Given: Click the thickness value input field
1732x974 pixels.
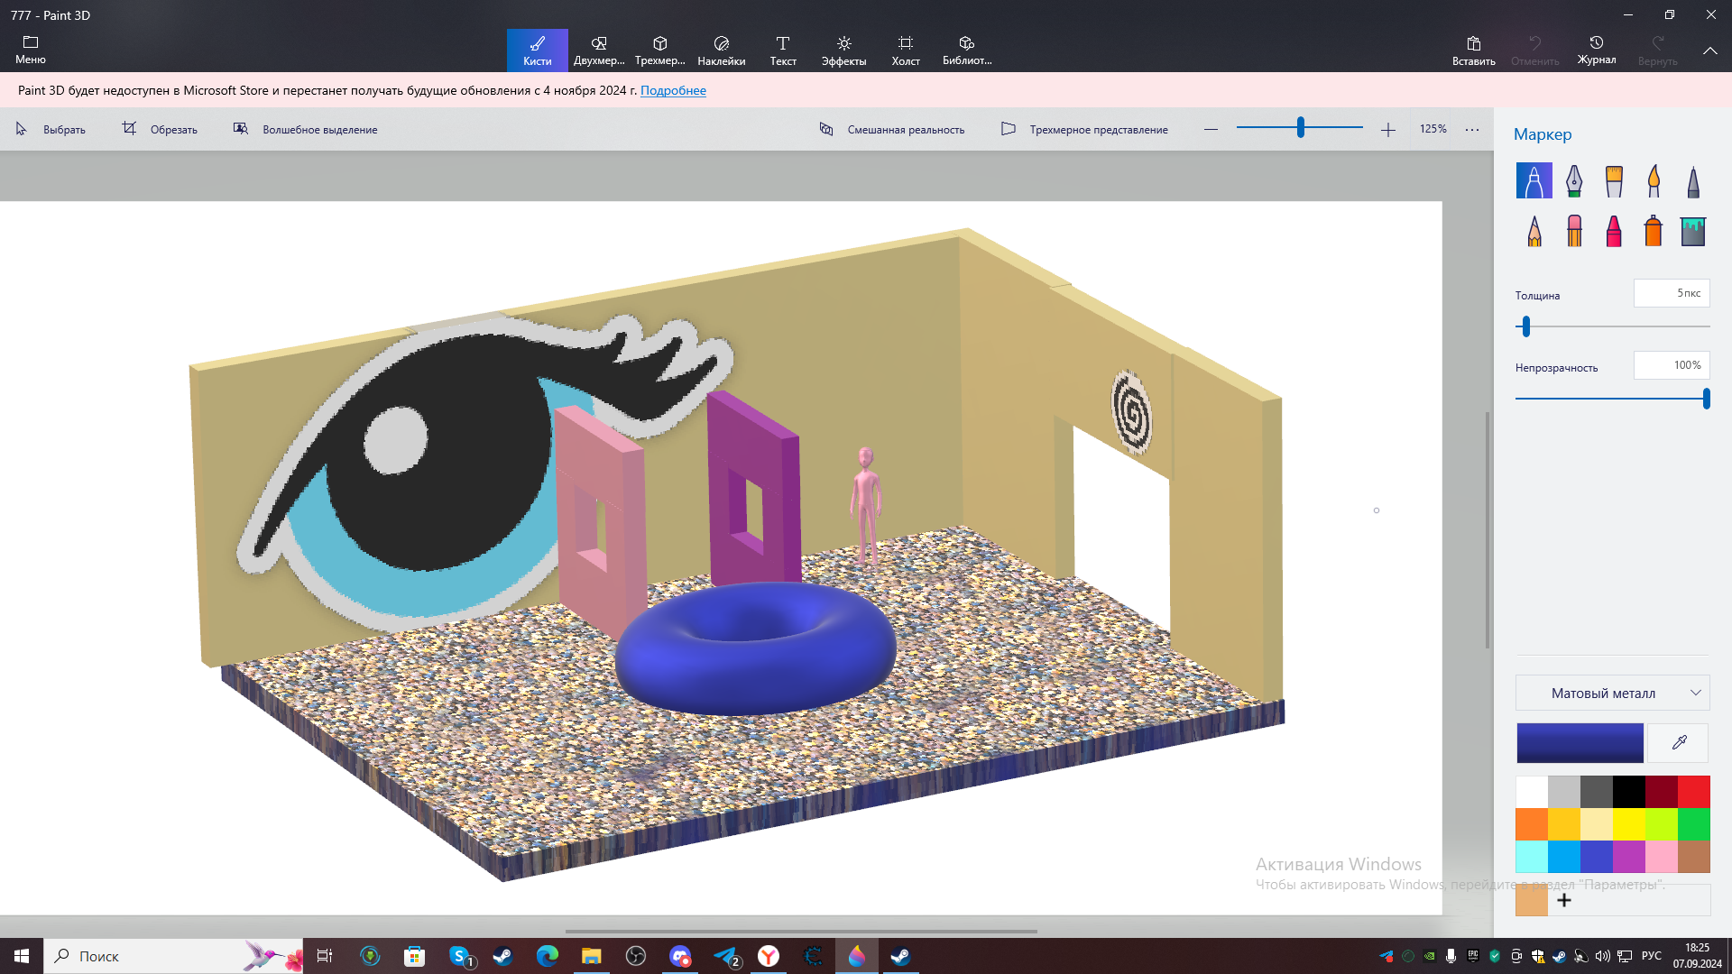Looking at the screenshot, I should tap(1672, 293).
